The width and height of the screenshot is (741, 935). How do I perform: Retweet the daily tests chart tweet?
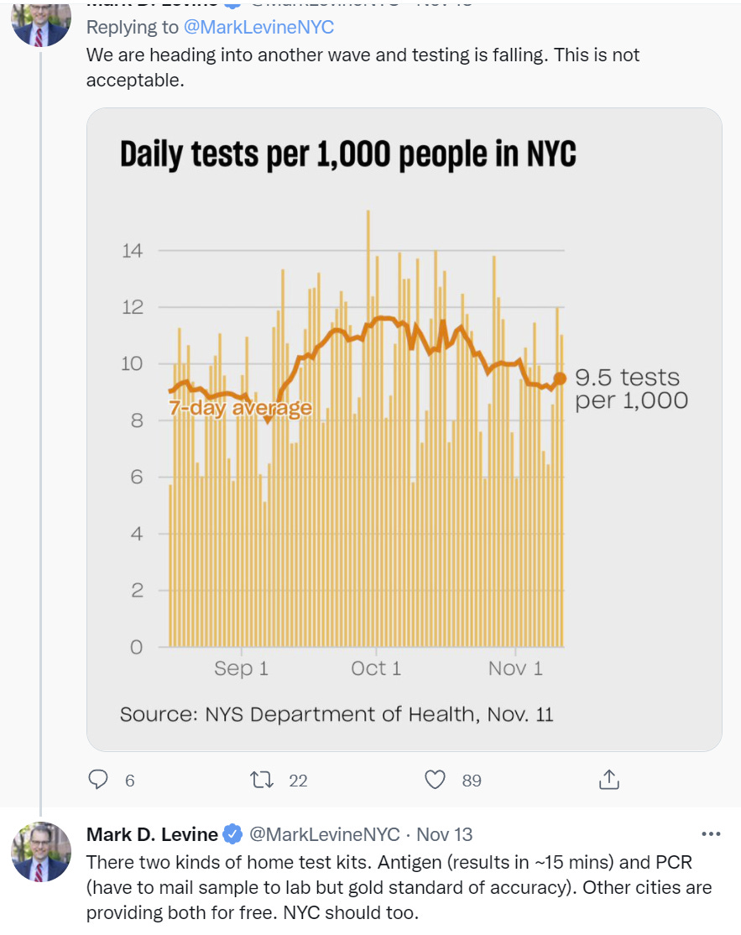point(264,780)
